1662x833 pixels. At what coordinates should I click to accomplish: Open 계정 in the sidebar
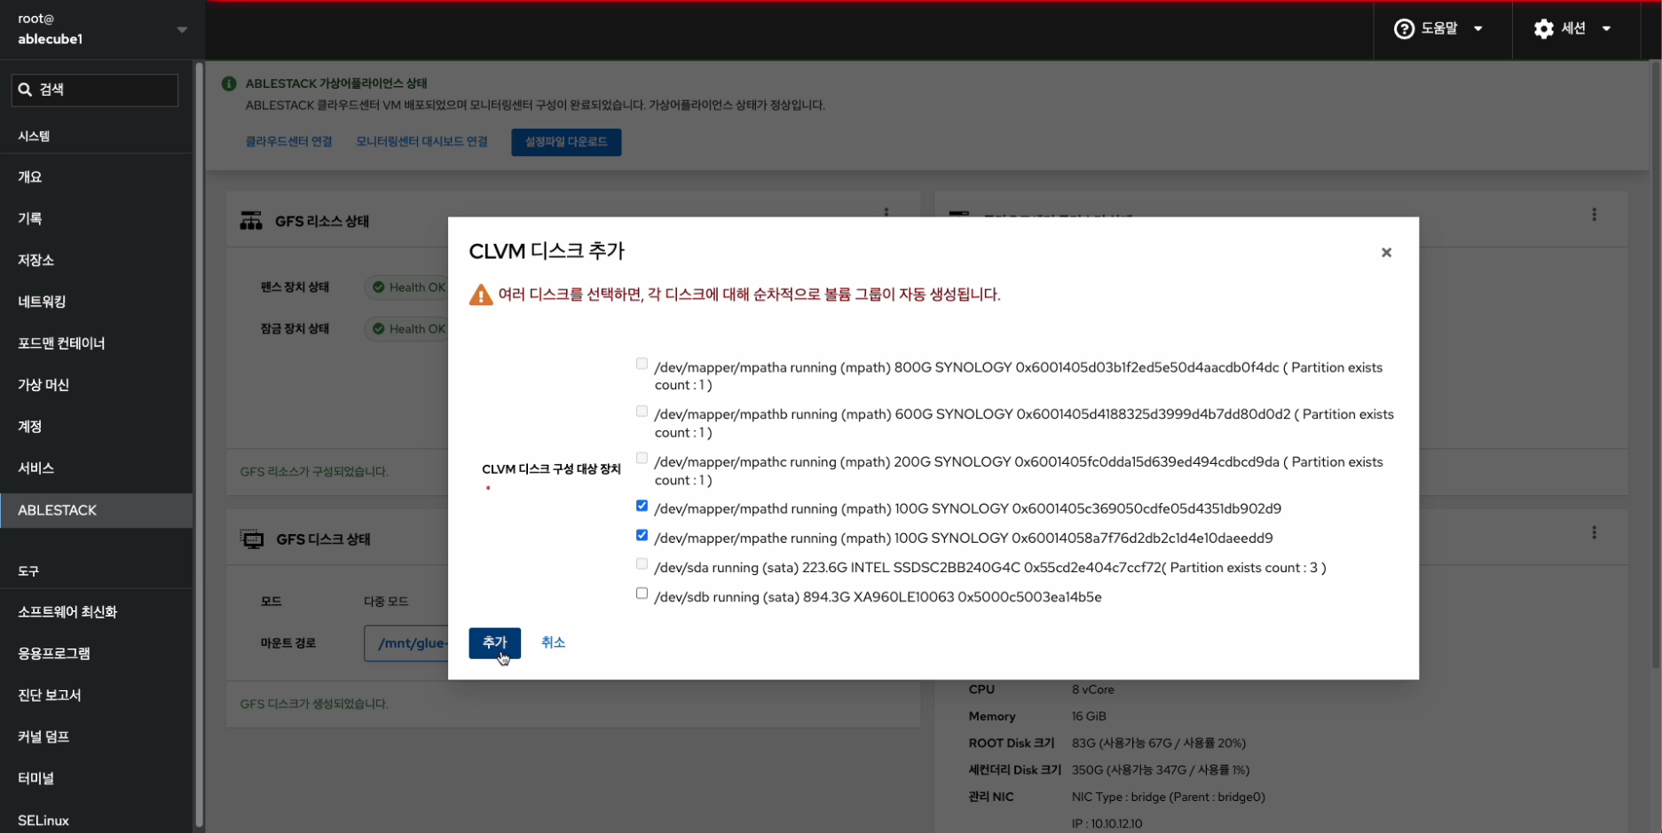96,427
